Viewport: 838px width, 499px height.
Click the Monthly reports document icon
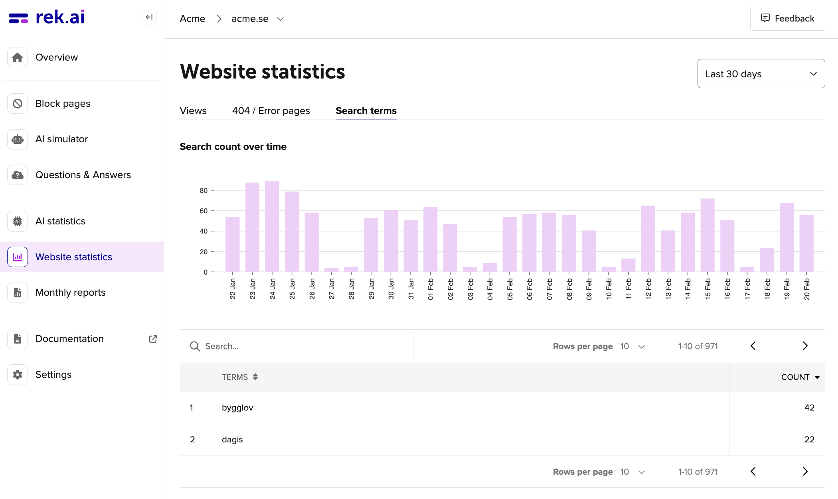click(x=18, y=293)
